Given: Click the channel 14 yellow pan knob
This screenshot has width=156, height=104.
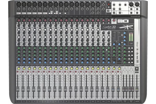Looking at the screenshot, I should 87,68.
